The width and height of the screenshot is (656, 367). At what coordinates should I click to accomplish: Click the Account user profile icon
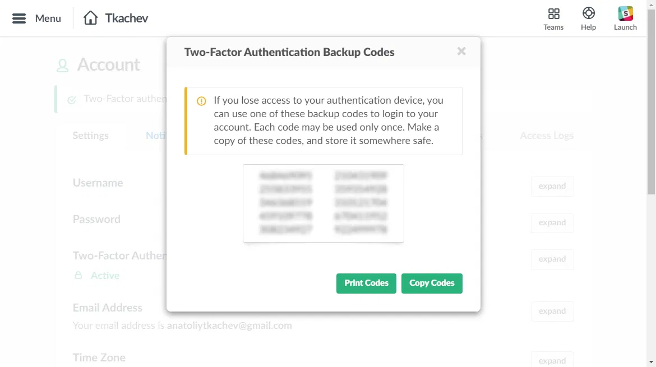pyautogui.click(x=62, y=66)
